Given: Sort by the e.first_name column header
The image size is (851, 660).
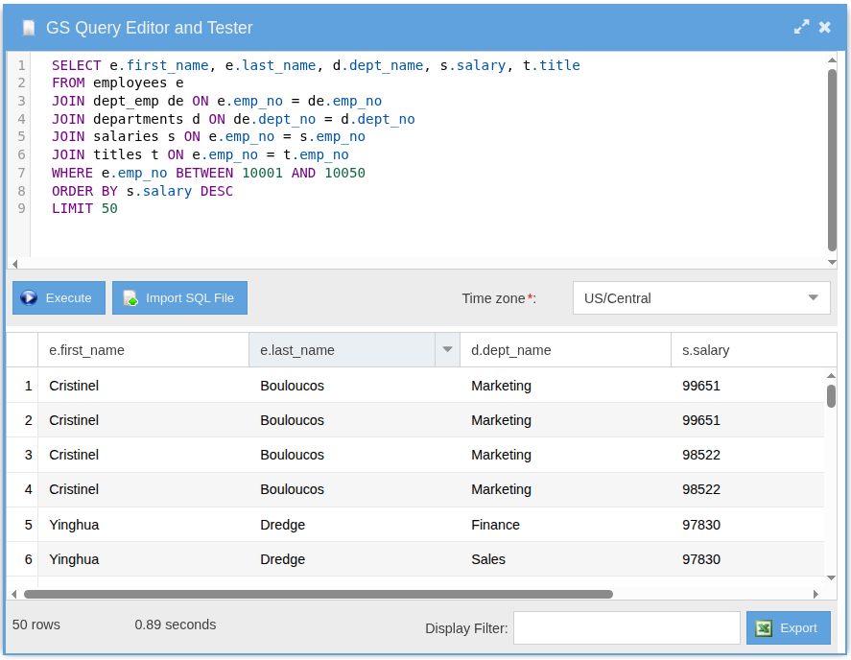Looking at the screenshot, I should 143,350.
